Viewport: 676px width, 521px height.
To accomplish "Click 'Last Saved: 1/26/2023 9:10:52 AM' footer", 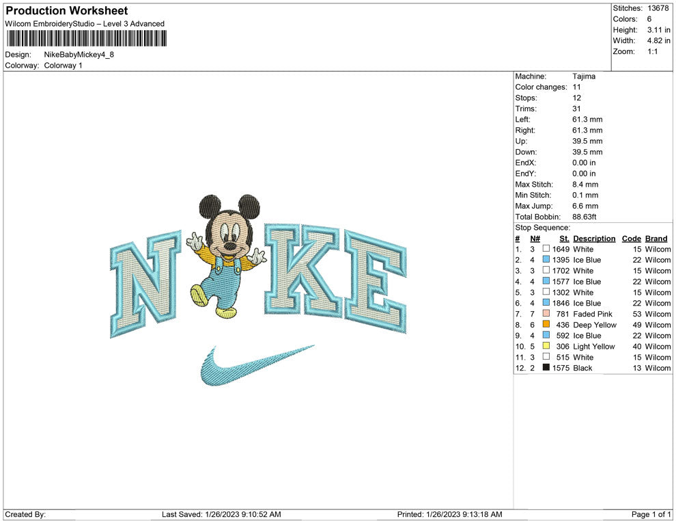I will [222, 514].
